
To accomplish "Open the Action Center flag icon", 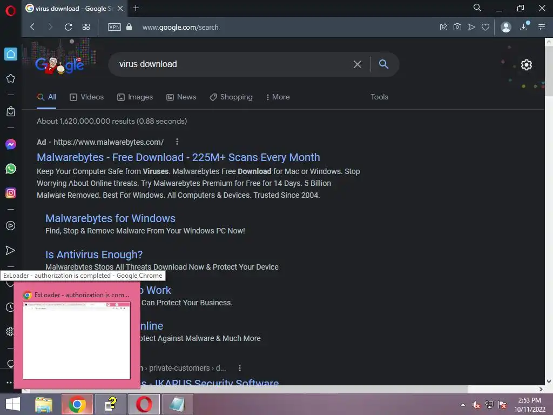I will point(502,405).
